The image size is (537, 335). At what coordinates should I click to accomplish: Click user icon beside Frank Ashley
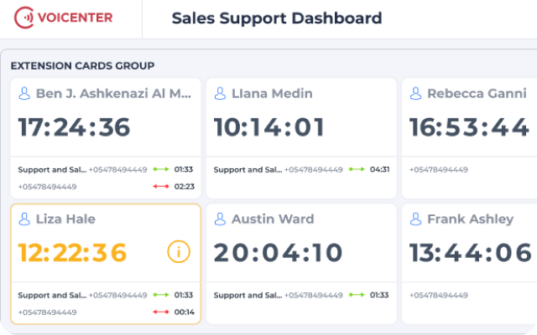click(416, 219)
